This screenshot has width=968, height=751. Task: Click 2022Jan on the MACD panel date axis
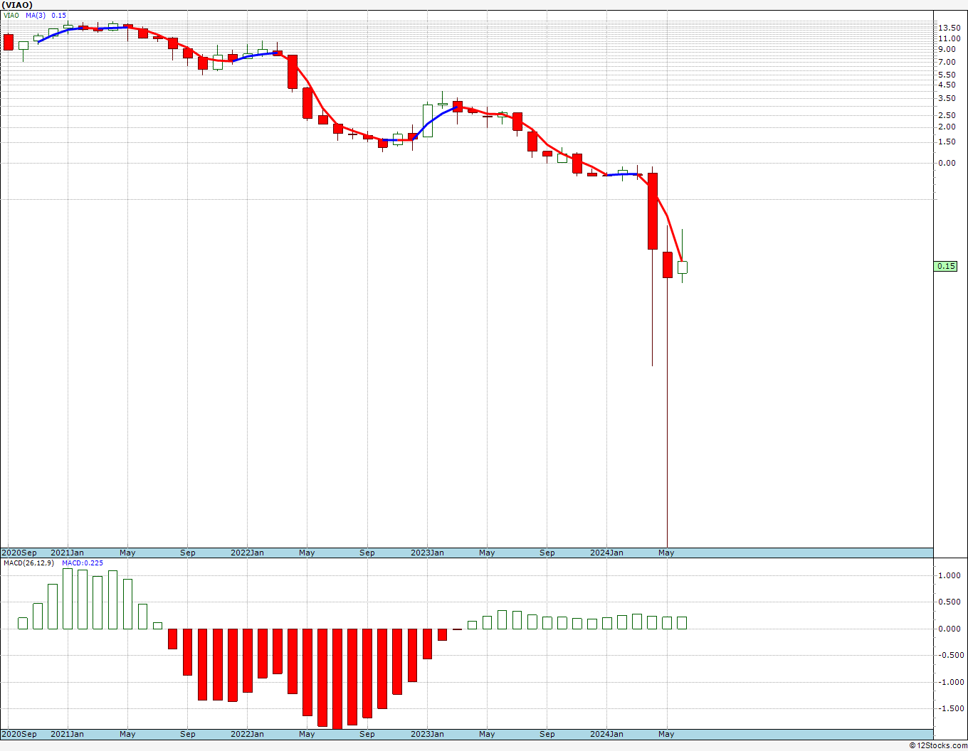[x=247, y=733]
